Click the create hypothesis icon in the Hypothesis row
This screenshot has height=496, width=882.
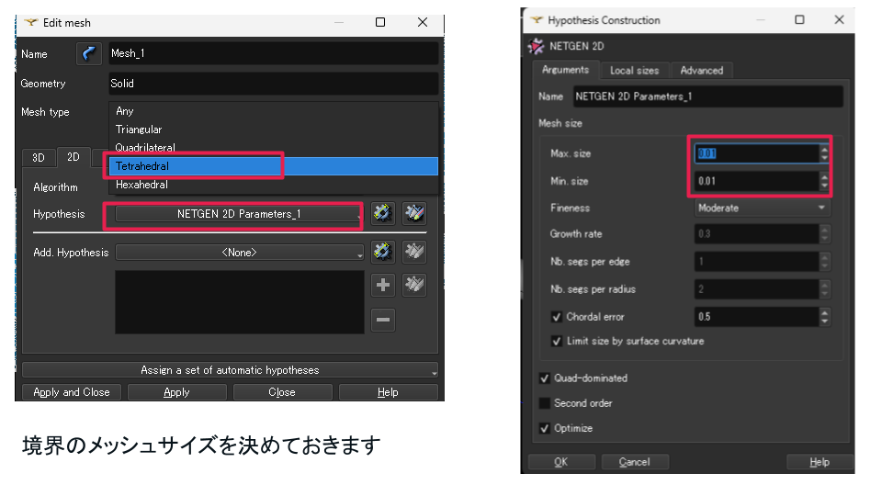click(x=383, y=214)
